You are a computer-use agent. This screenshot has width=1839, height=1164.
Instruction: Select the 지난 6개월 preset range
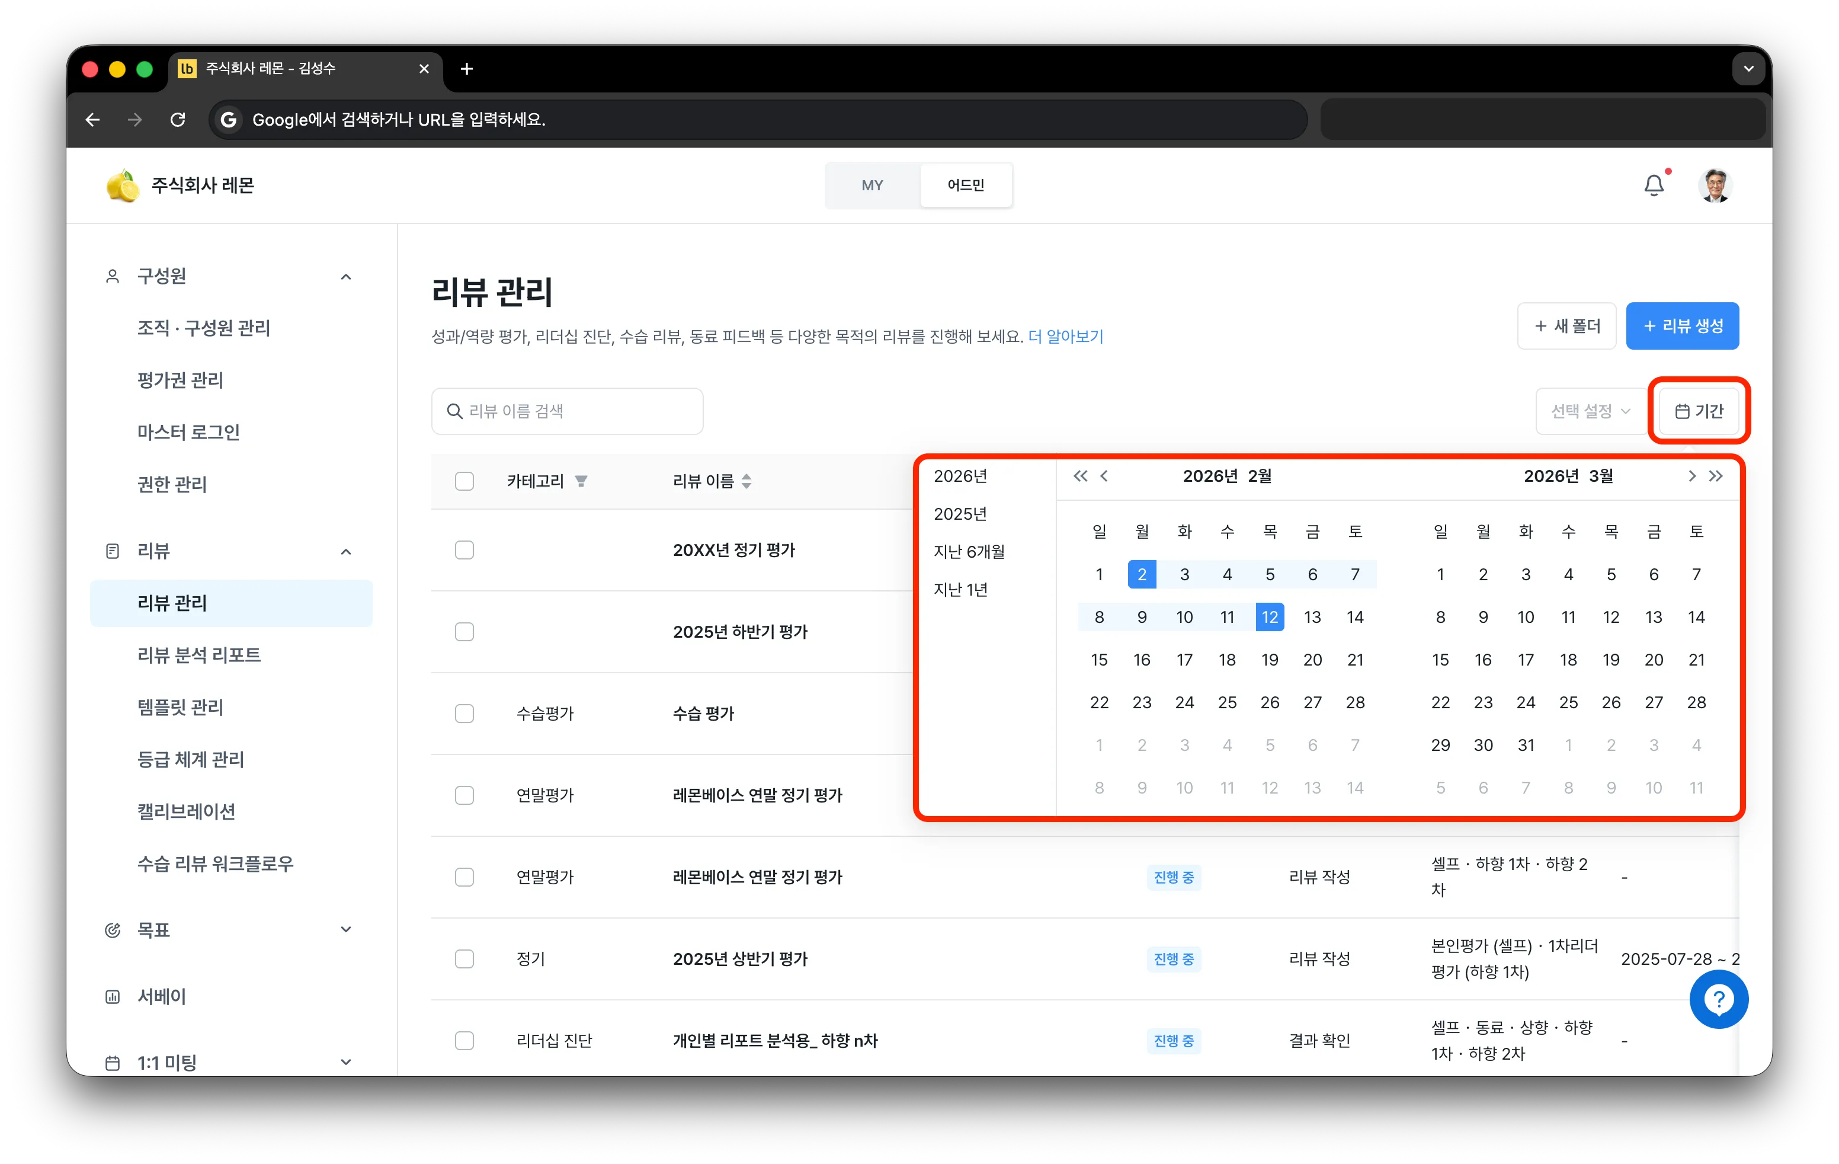(x=969, y=551)
